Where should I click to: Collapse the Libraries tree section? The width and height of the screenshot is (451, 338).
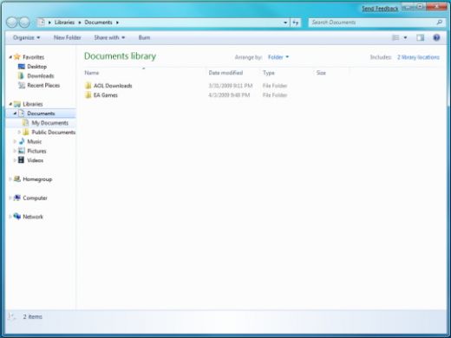pyautogui.click(x=10, y=104)
